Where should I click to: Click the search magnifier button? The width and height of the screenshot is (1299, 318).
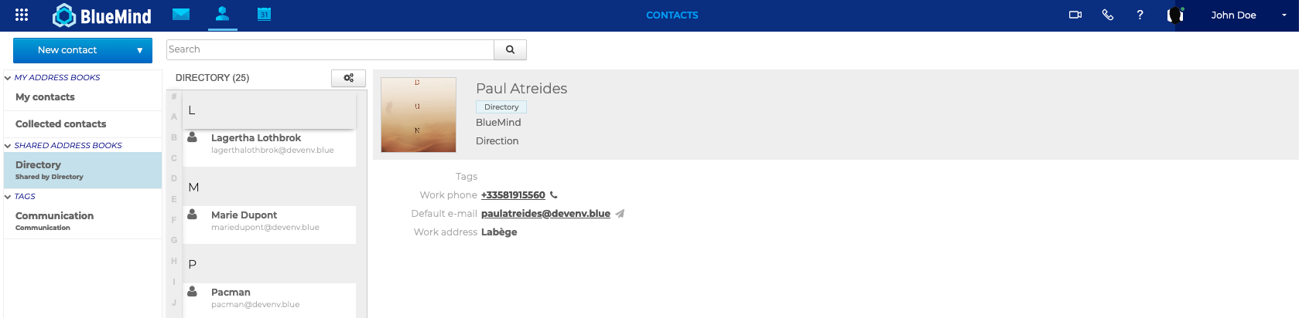[510, 49]
